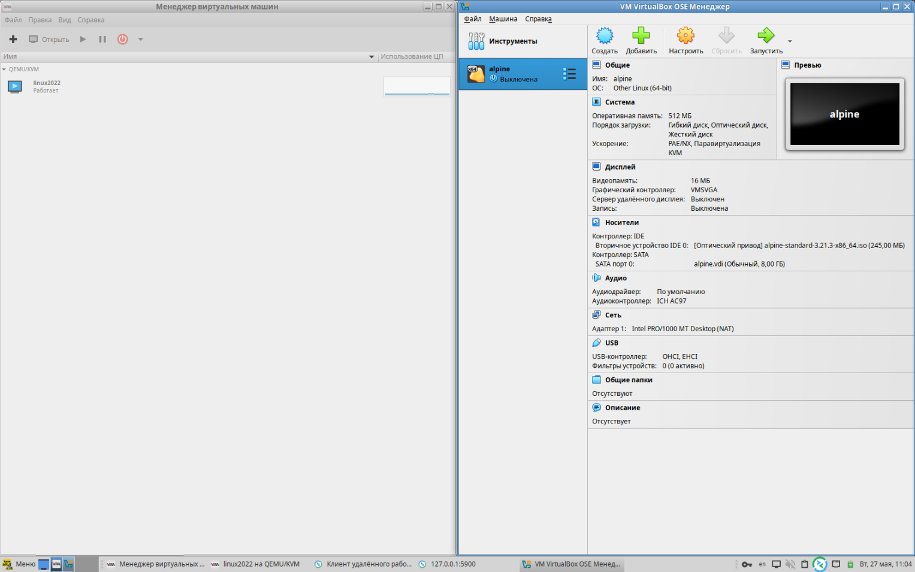Click the Использование ЦП column header

412,57
